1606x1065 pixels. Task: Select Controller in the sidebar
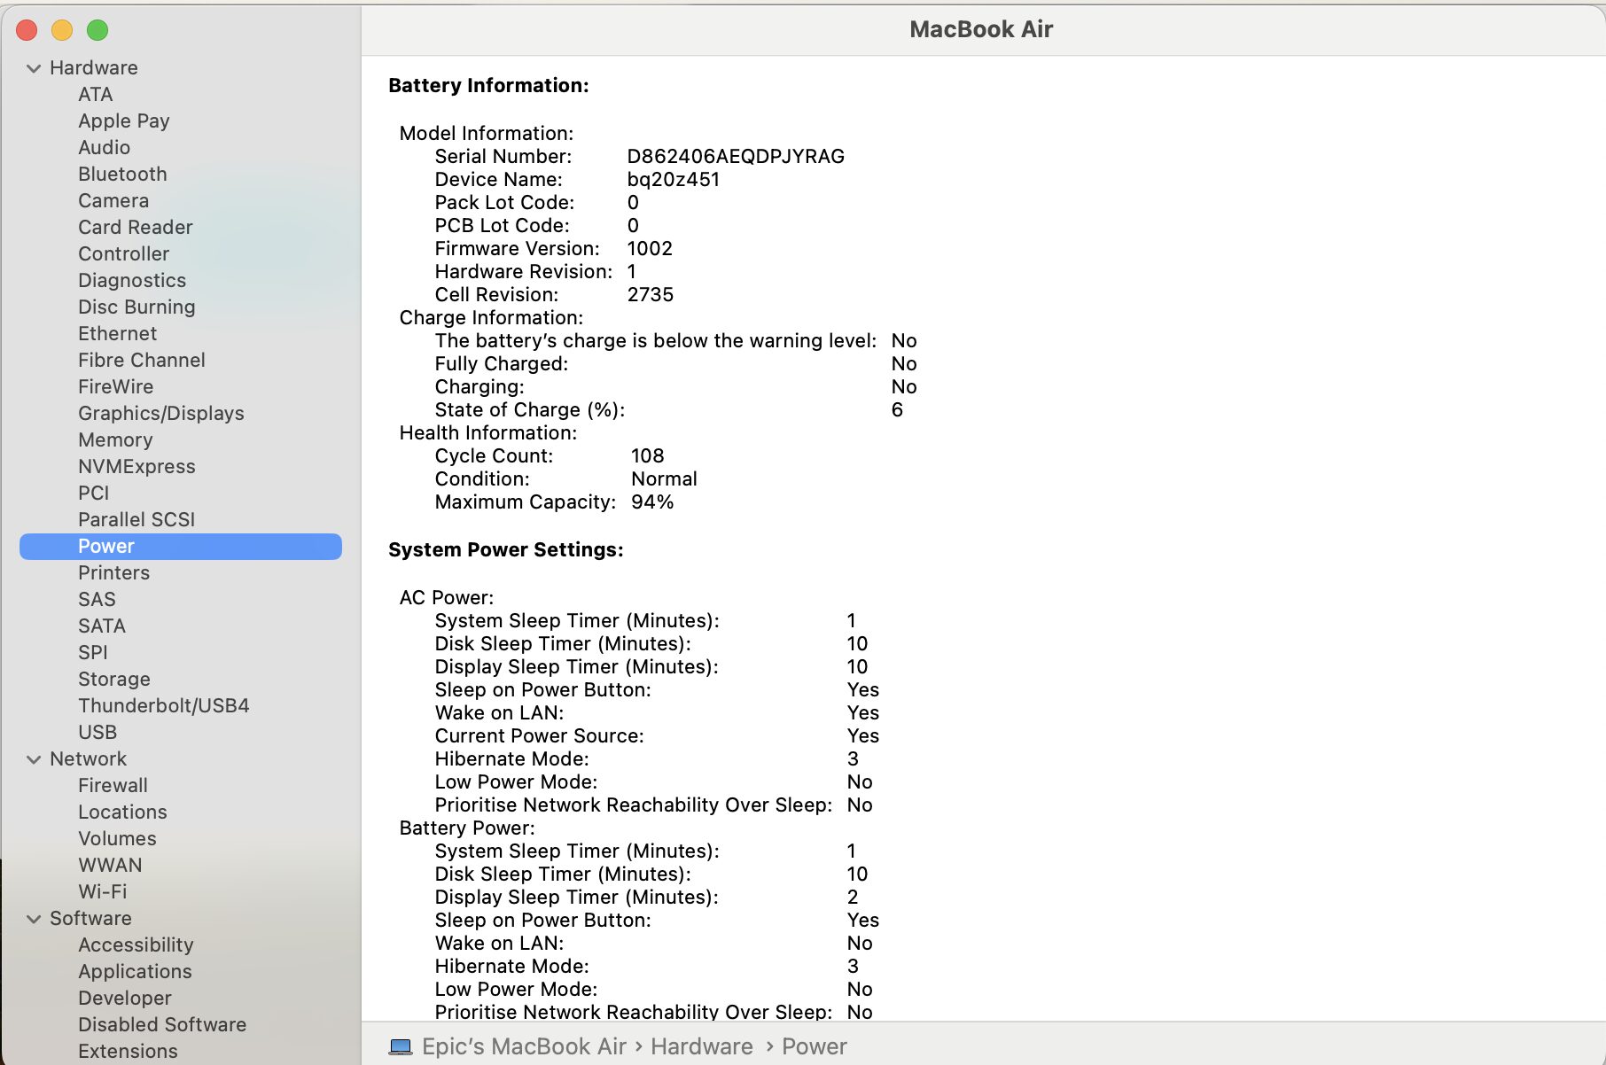point(124,254)
